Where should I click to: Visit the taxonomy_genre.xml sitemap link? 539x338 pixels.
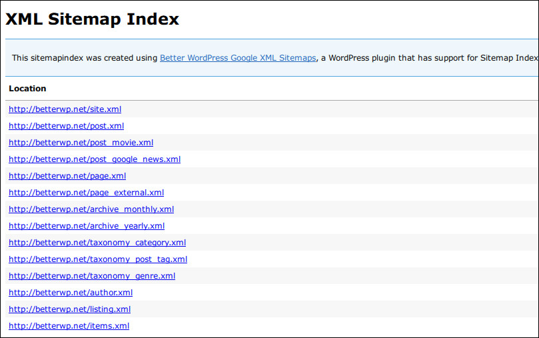[x=92, y=276]
